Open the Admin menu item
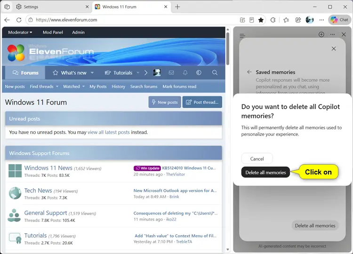Viewport: 353px width, 254px height. (x=78, y=32)
